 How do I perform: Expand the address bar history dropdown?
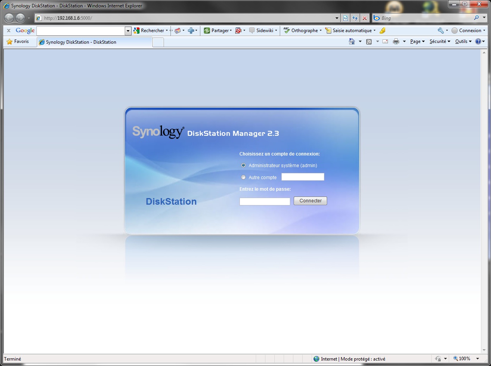(x=337, y=18)
